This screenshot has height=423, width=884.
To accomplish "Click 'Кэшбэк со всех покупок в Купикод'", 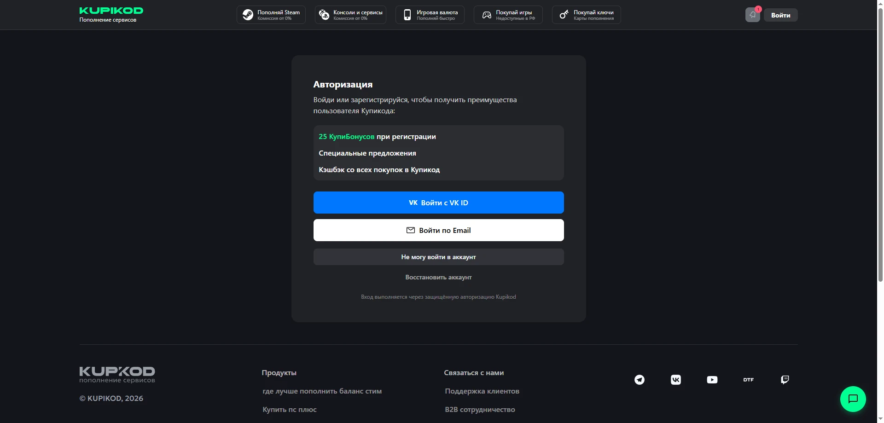I will (379, 170).
